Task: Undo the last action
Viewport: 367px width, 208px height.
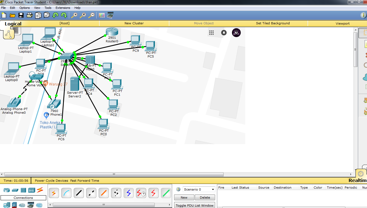Action: [55, 15]
